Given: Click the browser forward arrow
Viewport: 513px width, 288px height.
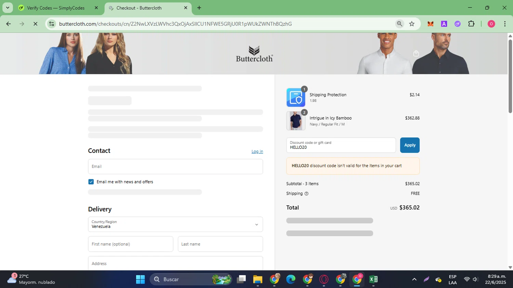Looking at the screenshot, I should click(x=22, y=24).
